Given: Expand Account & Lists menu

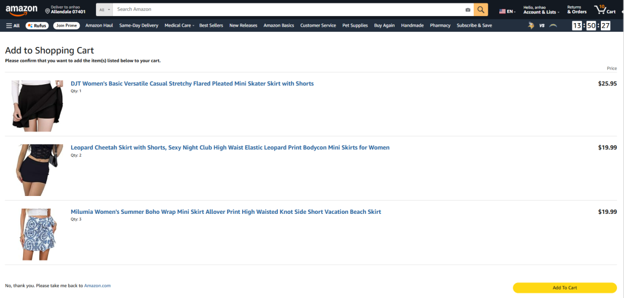Looking at the screenshot, I should click(541, 10).
